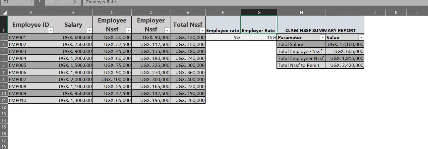Click the Insert Function fx icon

pos(75,2)
